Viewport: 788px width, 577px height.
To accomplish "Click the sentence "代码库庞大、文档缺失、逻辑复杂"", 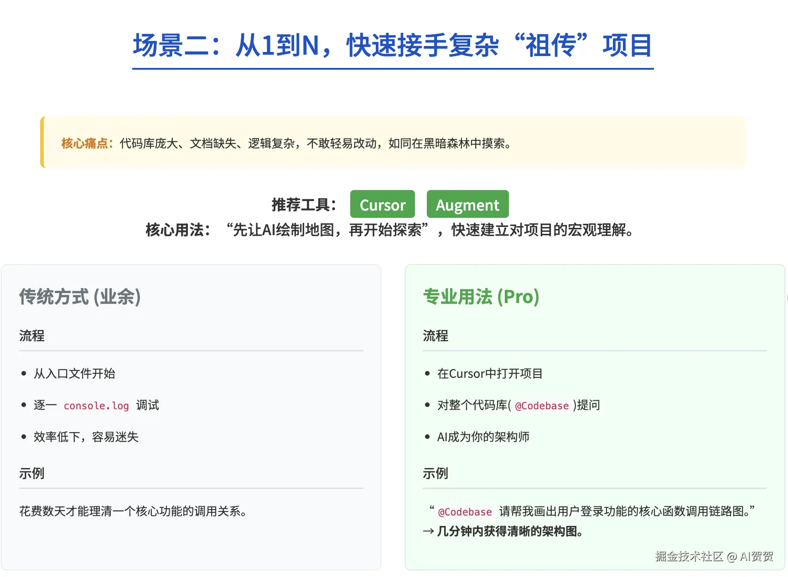I will click(207, 143).
